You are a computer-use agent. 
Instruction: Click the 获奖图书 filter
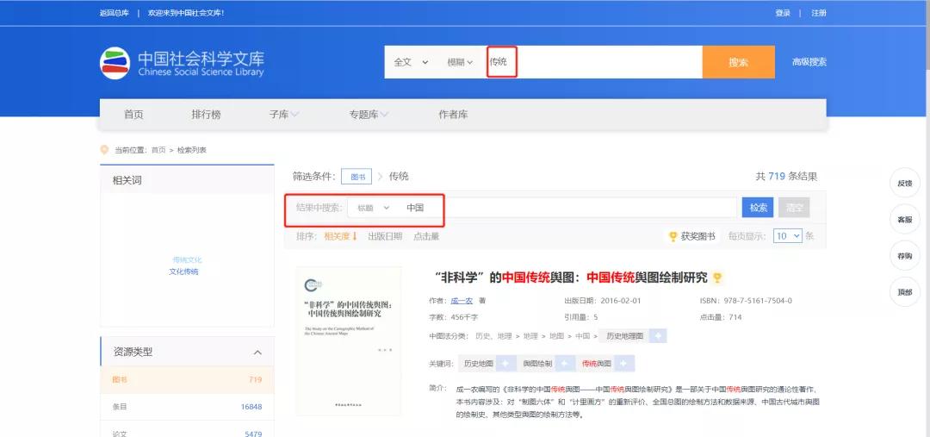tap(692, 236)
